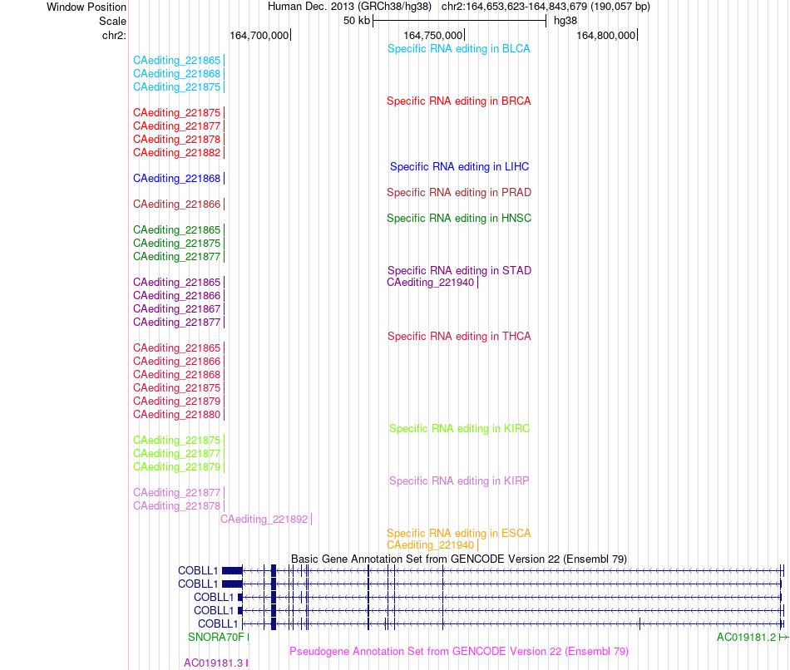Click the 50 kb scale bar

click(460, 21)
